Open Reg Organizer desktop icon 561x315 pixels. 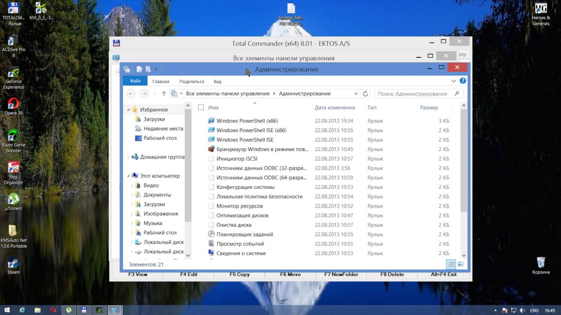[x=14, y=173]
